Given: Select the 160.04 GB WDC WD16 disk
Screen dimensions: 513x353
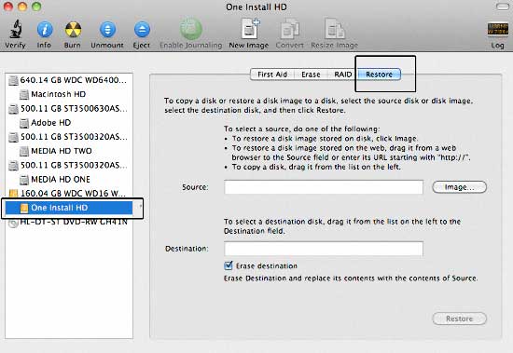Looking at the screenshot, I should click(x=69, y=194).
